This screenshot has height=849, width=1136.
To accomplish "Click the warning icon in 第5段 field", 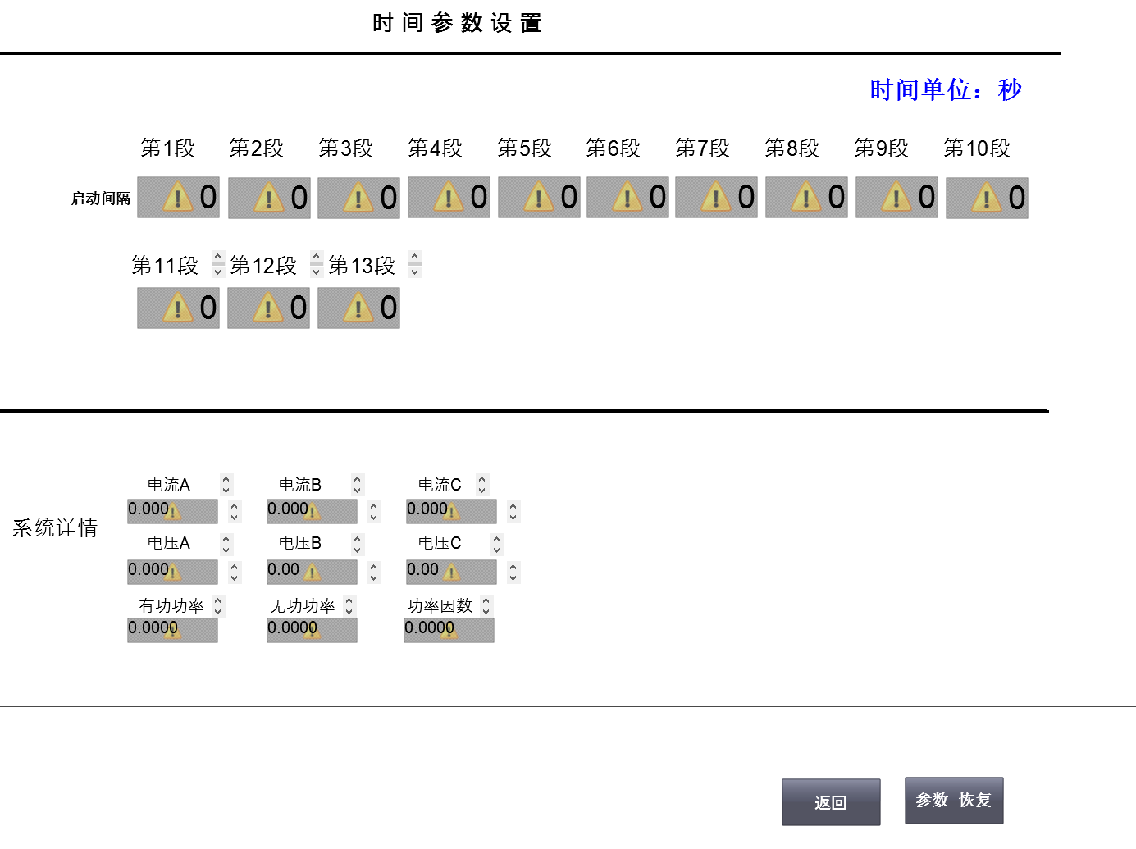I will pos(538,197).
